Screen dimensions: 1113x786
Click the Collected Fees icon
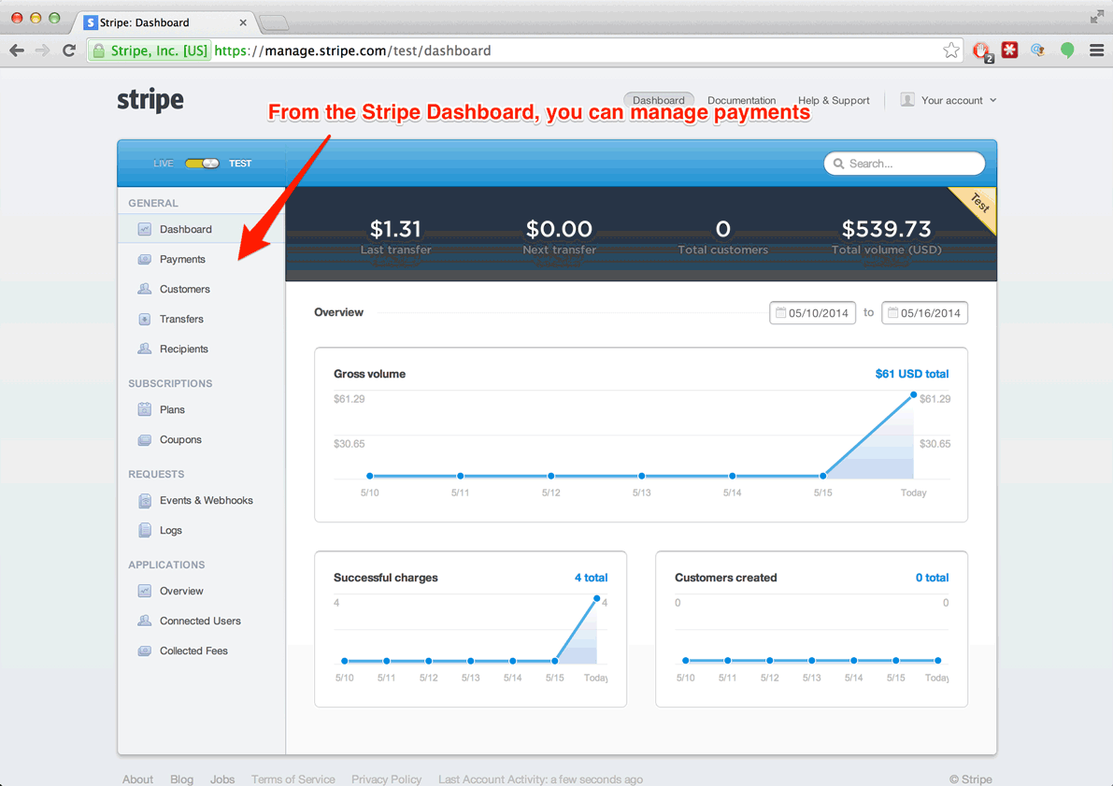(145, 650)
